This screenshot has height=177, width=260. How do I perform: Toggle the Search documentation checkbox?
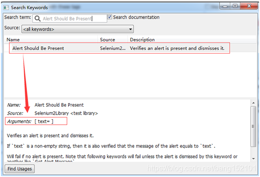109,17
